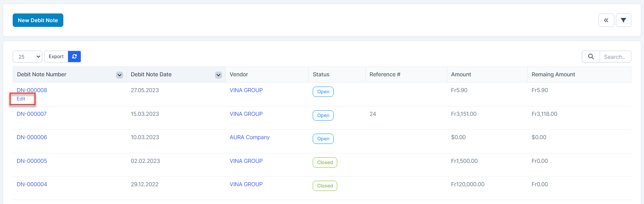Expand Debit Note Date column sort arrow
The width and height of the screenshot is (644, 204).
click(218, 75)
